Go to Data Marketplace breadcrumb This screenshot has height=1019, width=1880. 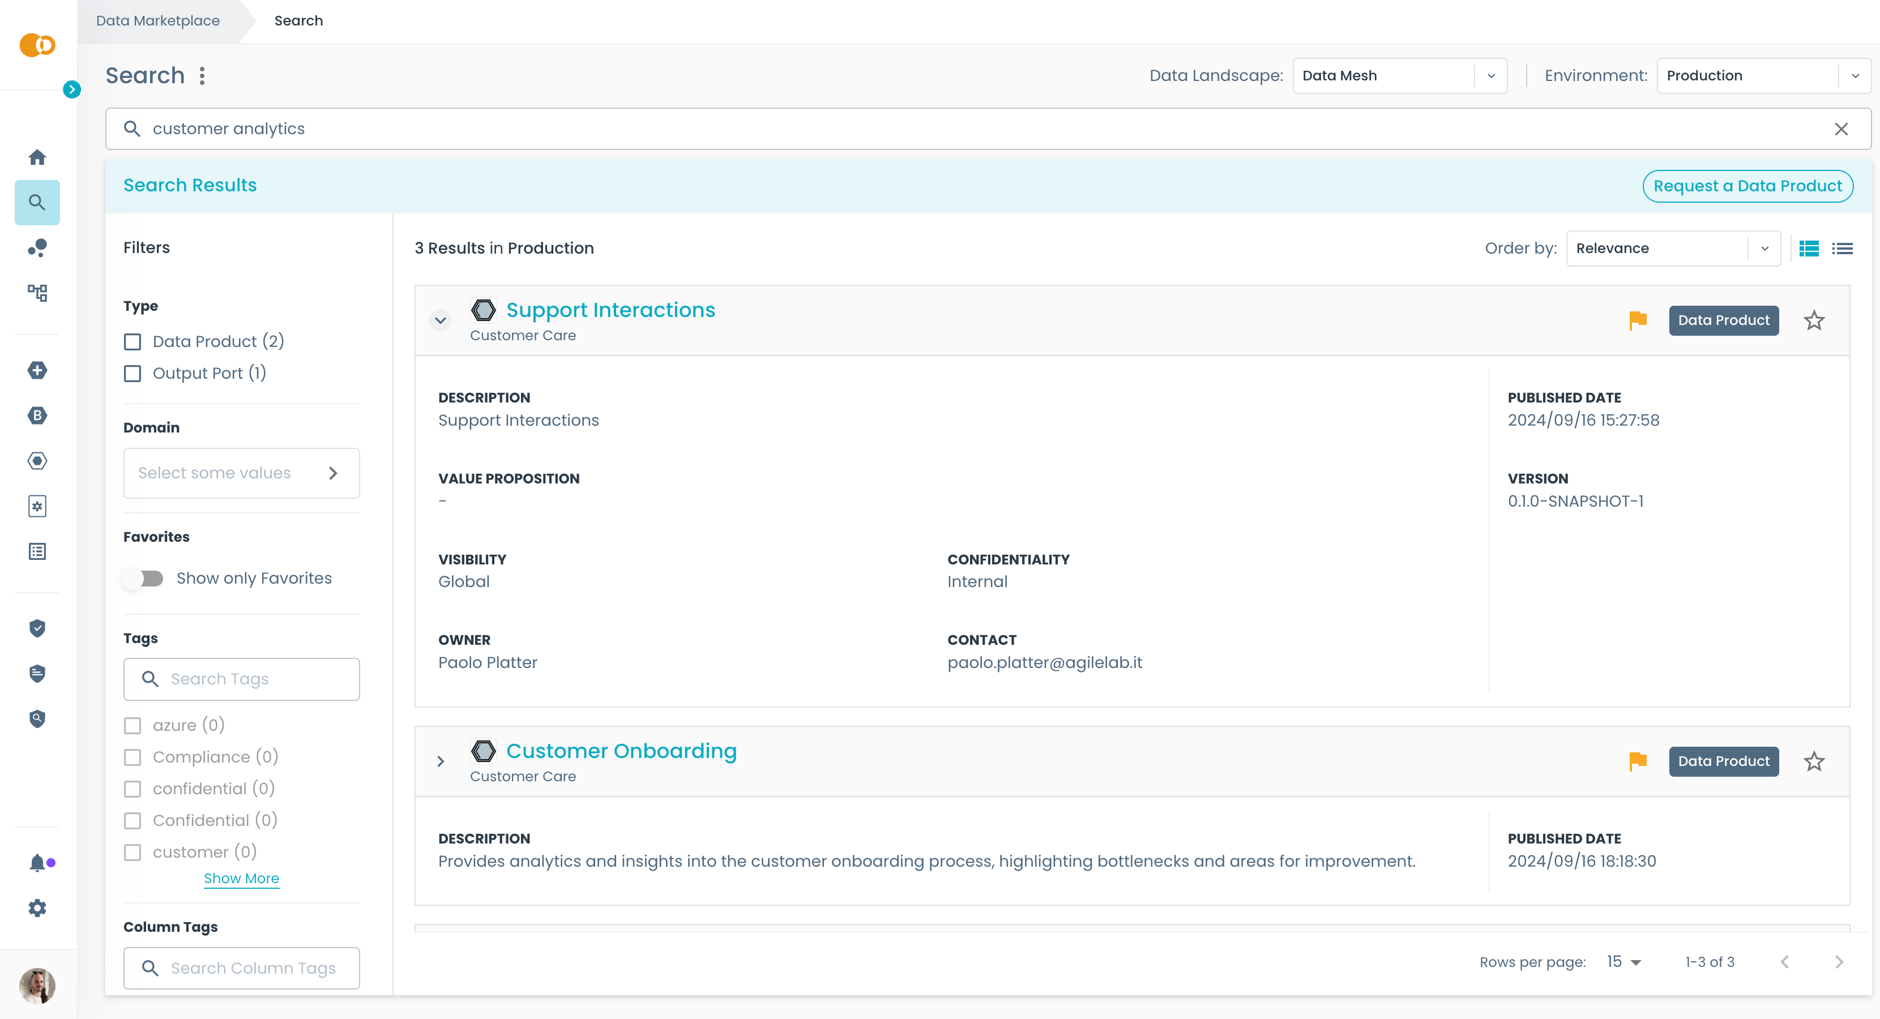click(157, 20)
